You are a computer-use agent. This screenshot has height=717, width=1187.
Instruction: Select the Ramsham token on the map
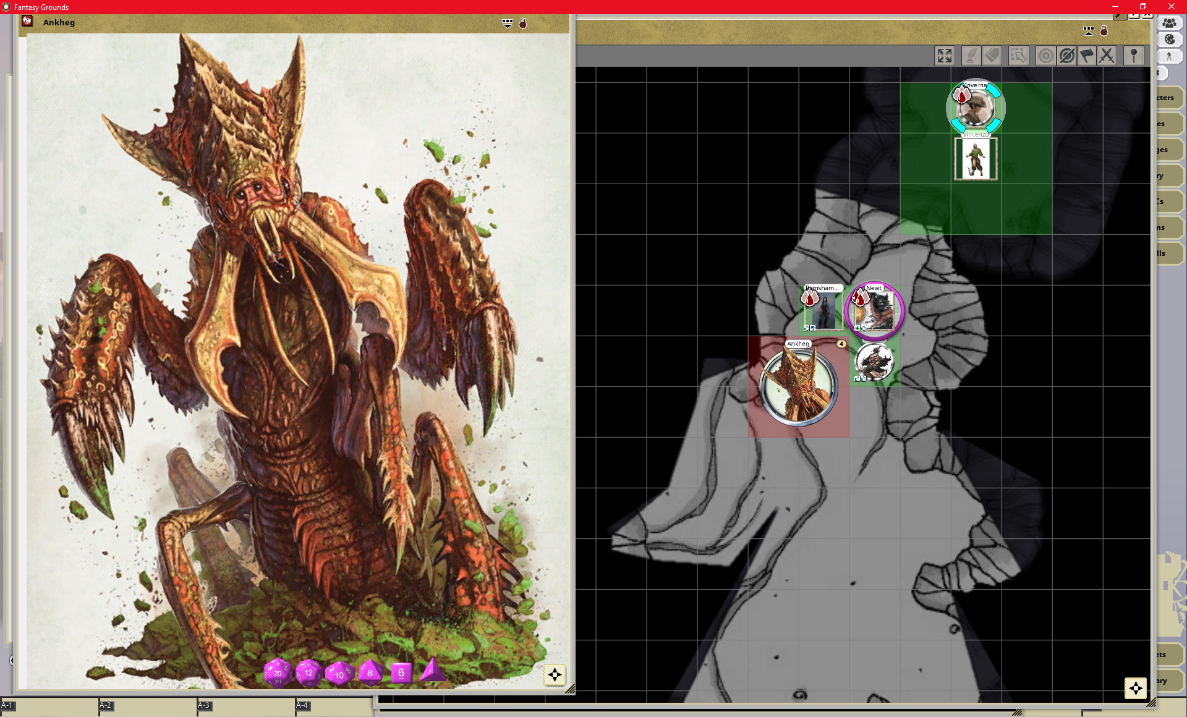(823, 310)
